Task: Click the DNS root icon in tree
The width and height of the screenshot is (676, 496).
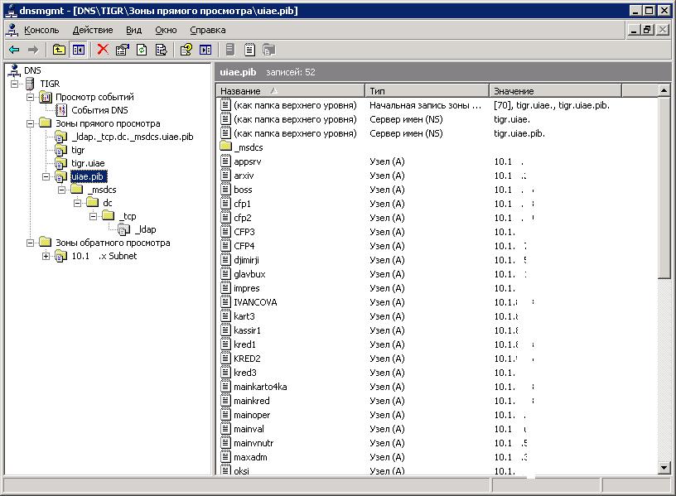Action: click(x=14, y=70)
